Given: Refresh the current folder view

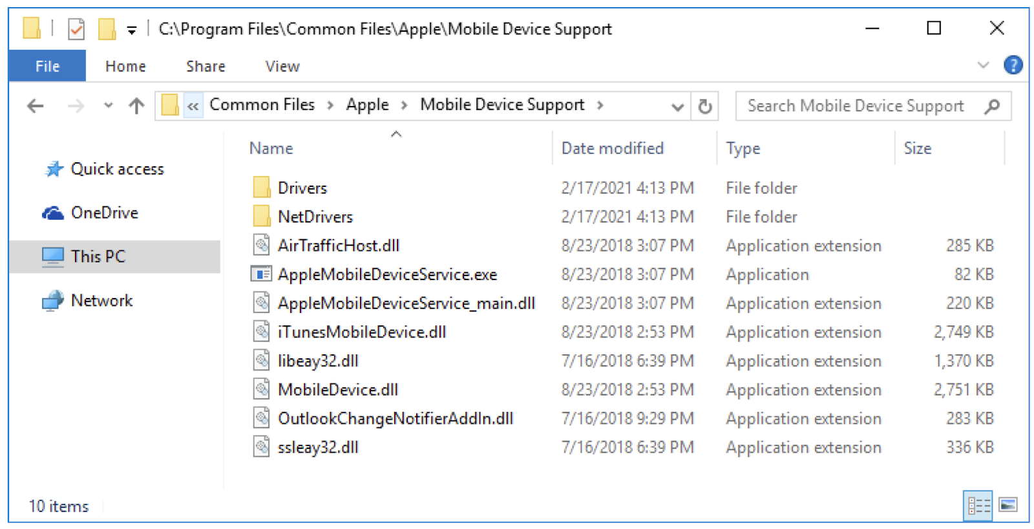Looking at the screenshot, I should pos(704,105).
